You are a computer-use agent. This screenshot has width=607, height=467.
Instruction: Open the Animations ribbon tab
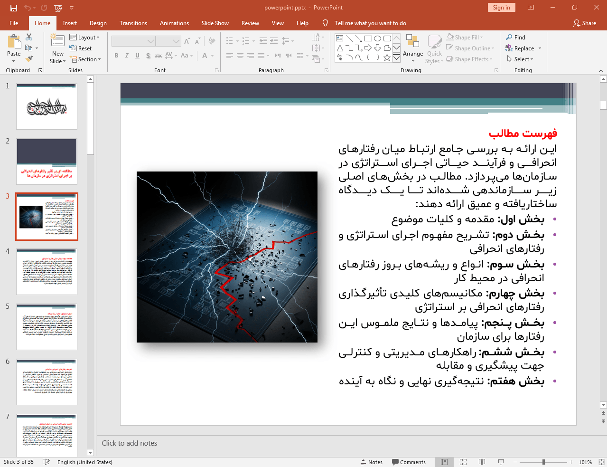[174, 23]
